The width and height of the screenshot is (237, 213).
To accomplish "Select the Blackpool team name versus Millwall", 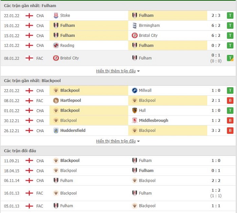I will 70,90.
